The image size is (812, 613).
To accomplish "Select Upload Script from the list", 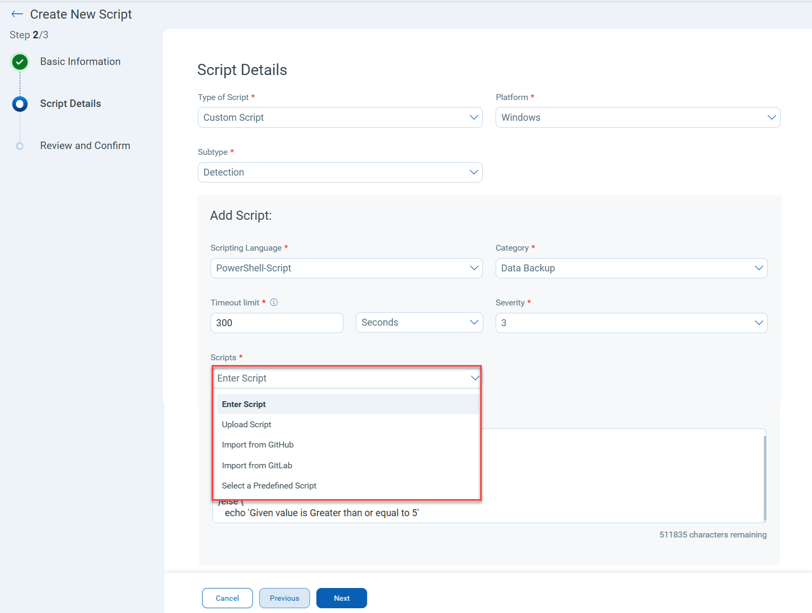I will [247, 425].
